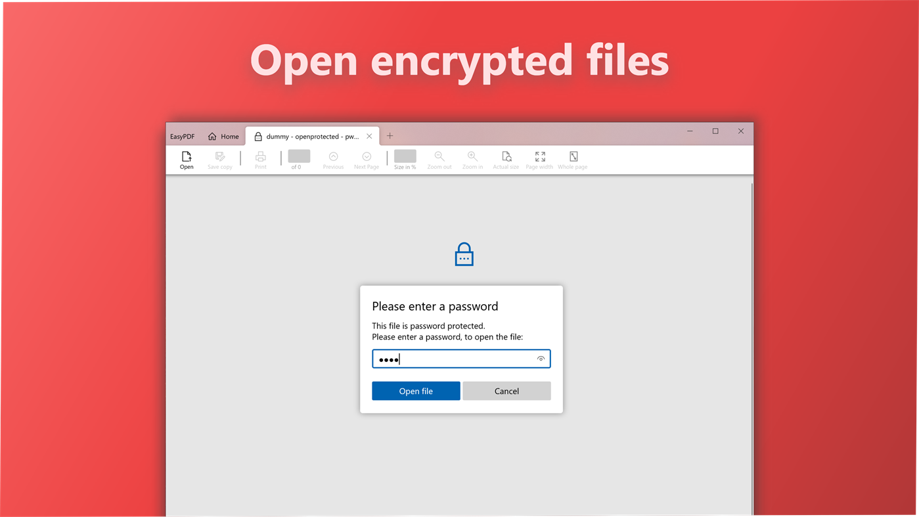Fit document to Page width icon
The width and height of the screenshot is (919, 517).
[x=540, y=156]
